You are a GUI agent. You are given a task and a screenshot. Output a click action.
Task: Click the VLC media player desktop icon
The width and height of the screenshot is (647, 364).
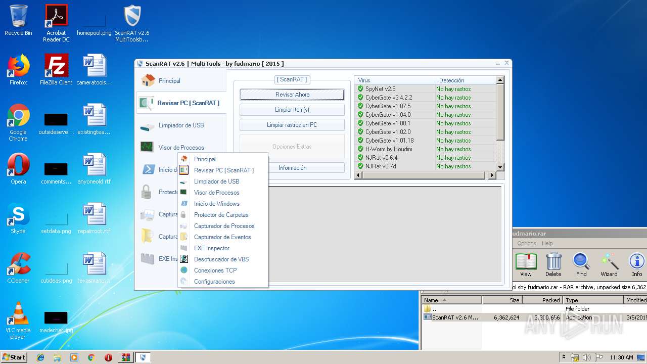tap(18, 320)
